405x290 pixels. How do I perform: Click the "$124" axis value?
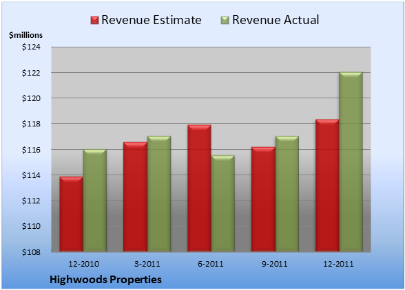[31, 47]
